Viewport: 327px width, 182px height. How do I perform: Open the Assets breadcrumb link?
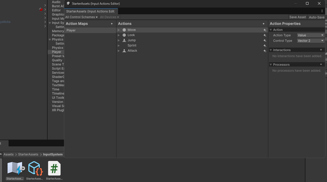9,154
